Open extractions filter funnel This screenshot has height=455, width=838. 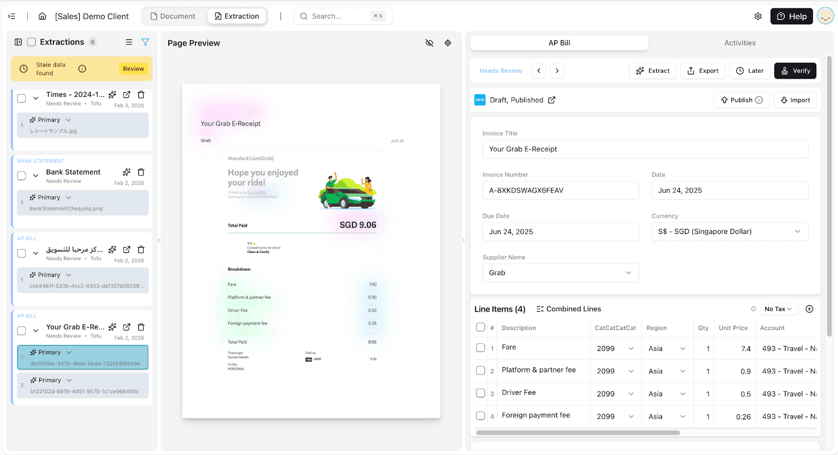click(x=146, y=42)
